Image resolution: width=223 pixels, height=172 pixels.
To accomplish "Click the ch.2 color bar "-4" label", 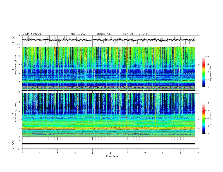I will coord(208,111).
